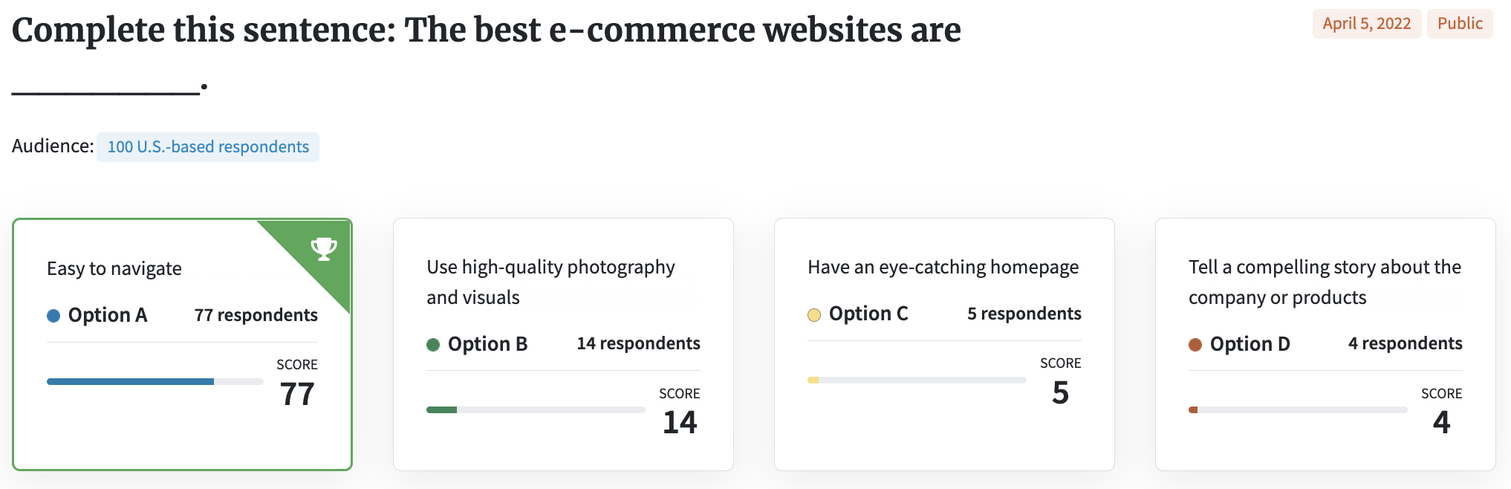1511x489 pixels.
Task: Click the orange Option D dot
Action: point(1195,344)
